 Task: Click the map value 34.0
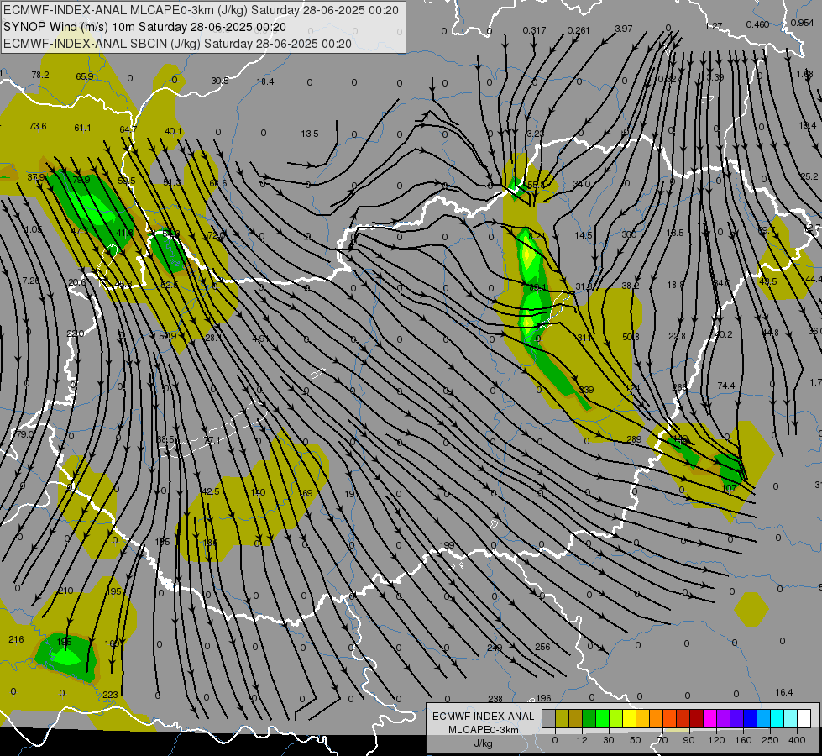(x=581, y=184)
